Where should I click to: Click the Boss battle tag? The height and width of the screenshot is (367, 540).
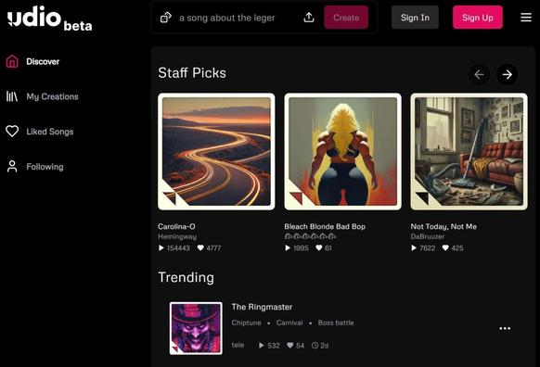click(336, 323)
